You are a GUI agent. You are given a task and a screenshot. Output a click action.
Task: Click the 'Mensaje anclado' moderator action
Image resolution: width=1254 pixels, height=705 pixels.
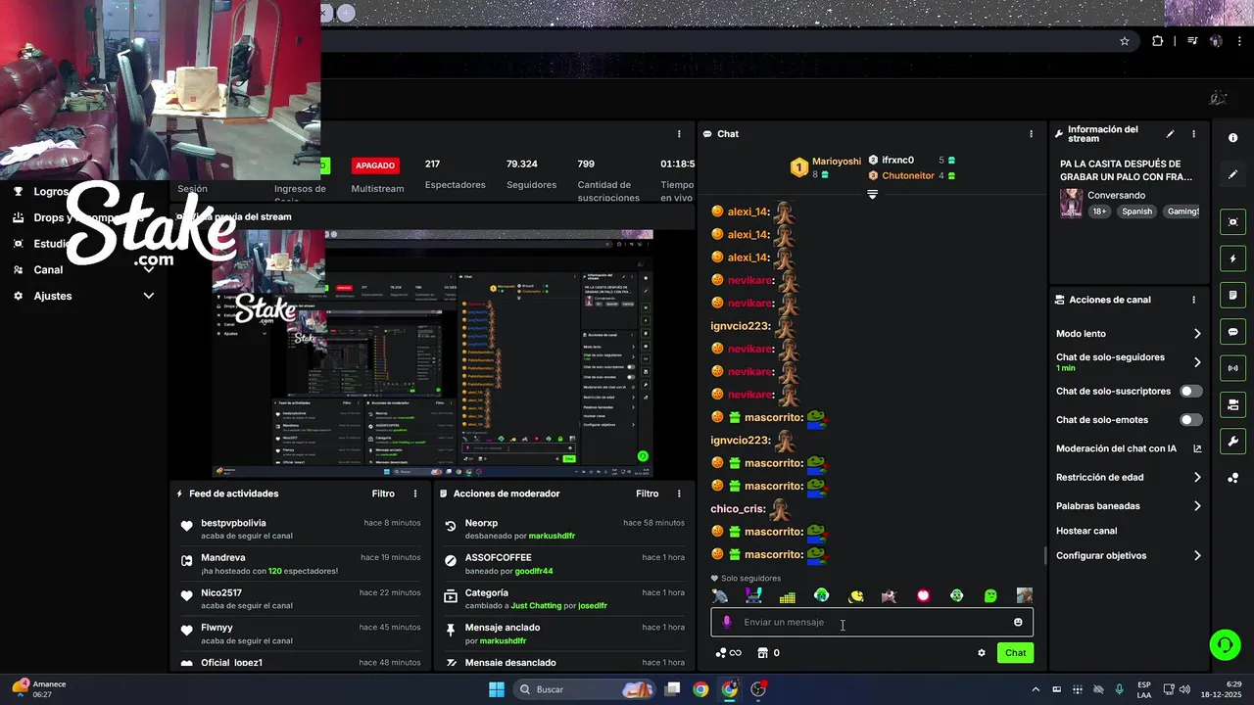tap(563, 634)
